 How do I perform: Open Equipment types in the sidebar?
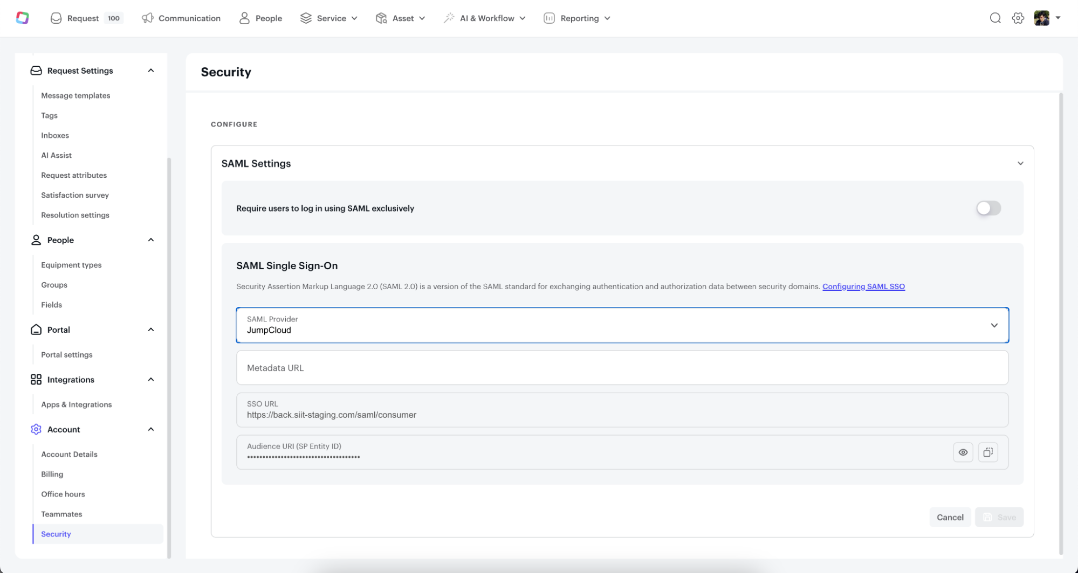click(71, 265)
